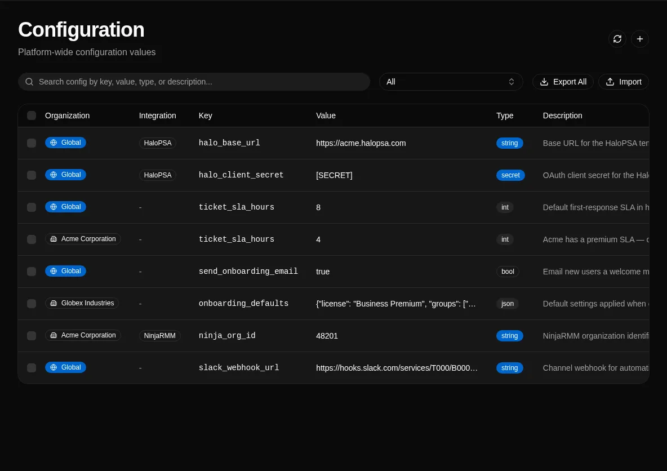Viewport: 667px width, 471px height.
Task: Check the halo_base_url row checkbox
Action: click(32, 143)
